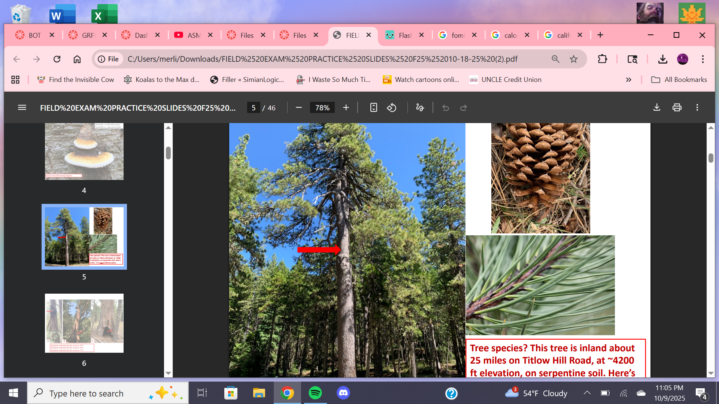Expand the hidden bookmarks chevron
This screenshot has width=719, height=404.
(x=628, y=80)
